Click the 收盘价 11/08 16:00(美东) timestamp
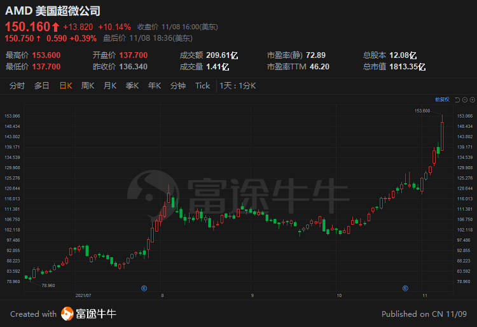The height and width of the screenshot is (327, 477). coord(177,27)
